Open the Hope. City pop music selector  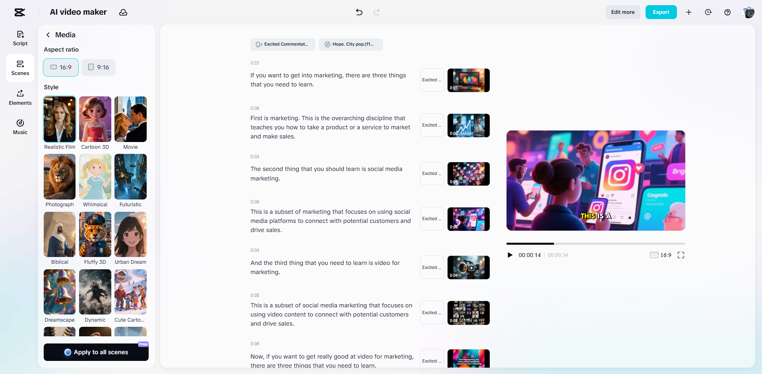[x=351, y=44]
